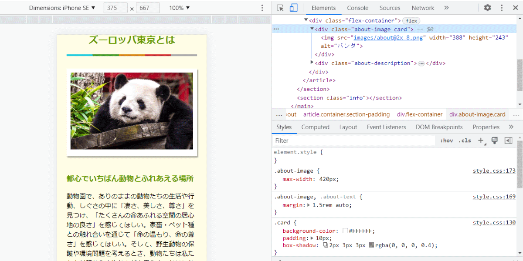Open the Dimensions iPhone SE dropdown

pyautogui.click(x=62, y=8)
